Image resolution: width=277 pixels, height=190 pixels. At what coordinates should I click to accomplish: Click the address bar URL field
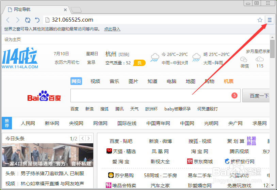150,20
